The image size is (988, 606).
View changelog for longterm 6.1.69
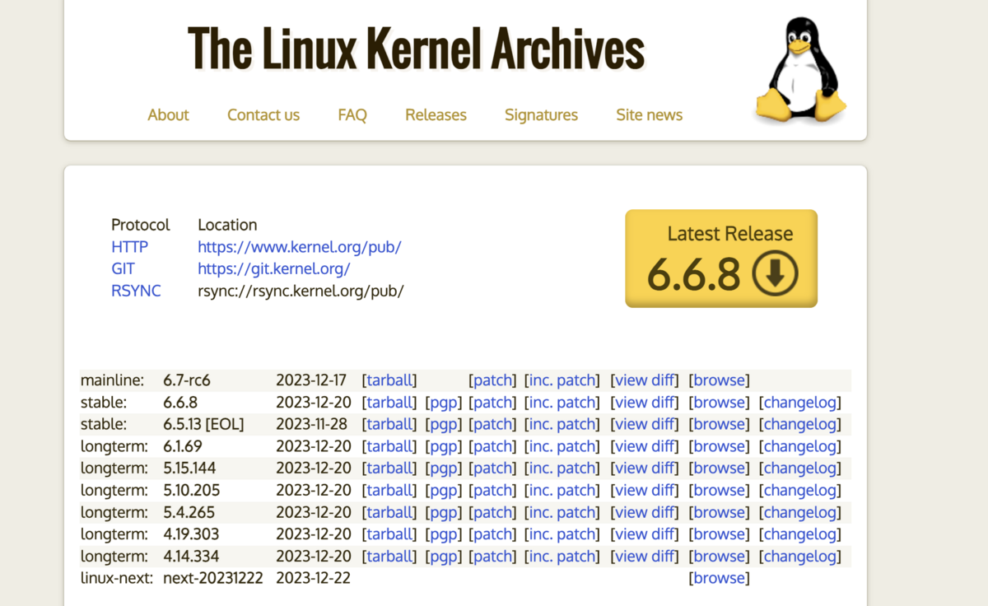pos(800,446)
